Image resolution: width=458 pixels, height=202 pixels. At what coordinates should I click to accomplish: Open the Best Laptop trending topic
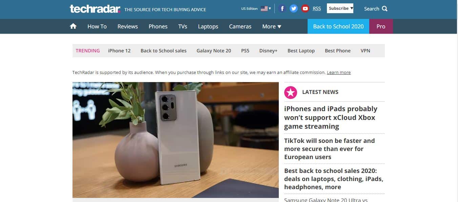pyautogui.click(x=301, y=51)
